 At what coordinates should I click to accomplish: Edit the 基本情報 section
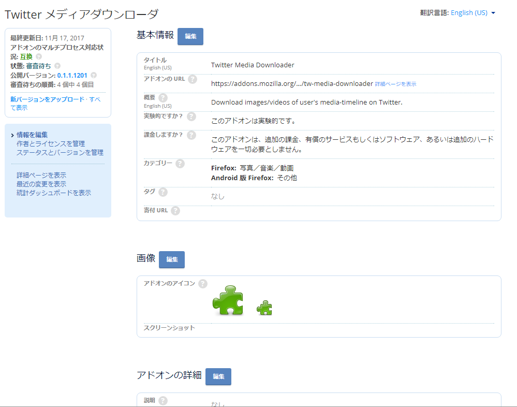190,36
